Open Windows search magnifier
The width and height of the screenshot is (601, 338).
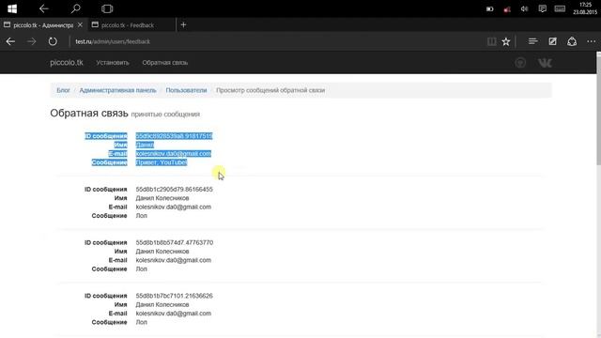click(x=75, y=8)
